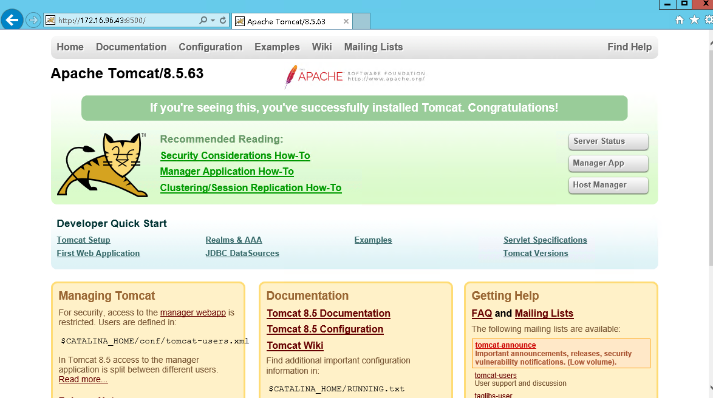Click Find Help in the navigation bar
The image size is (713, 398).
coord(629,47)
